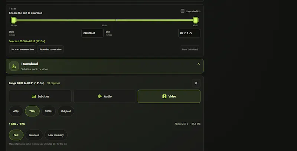Screen dimensions: 297x151
Task: Click the trim start handle
Action: coord(13,20)
